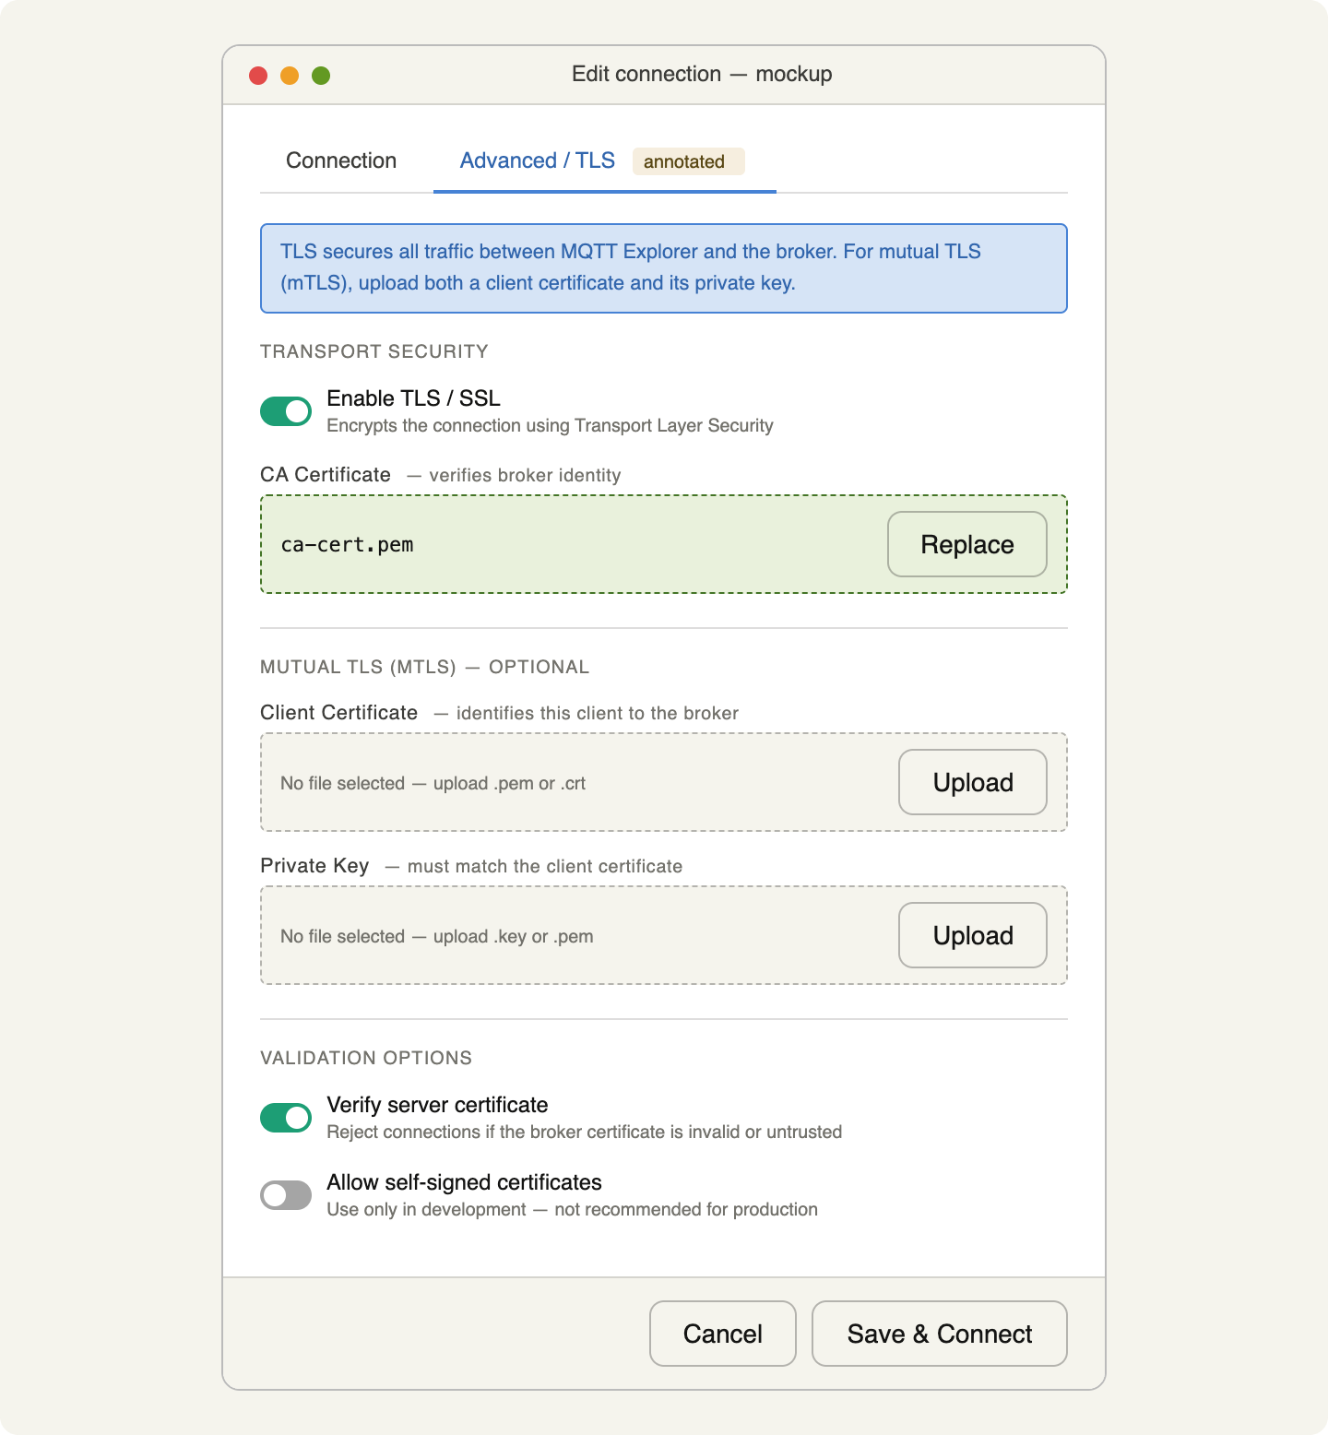
Task: Upload a Private Key file
Action: tap(973, 935)
